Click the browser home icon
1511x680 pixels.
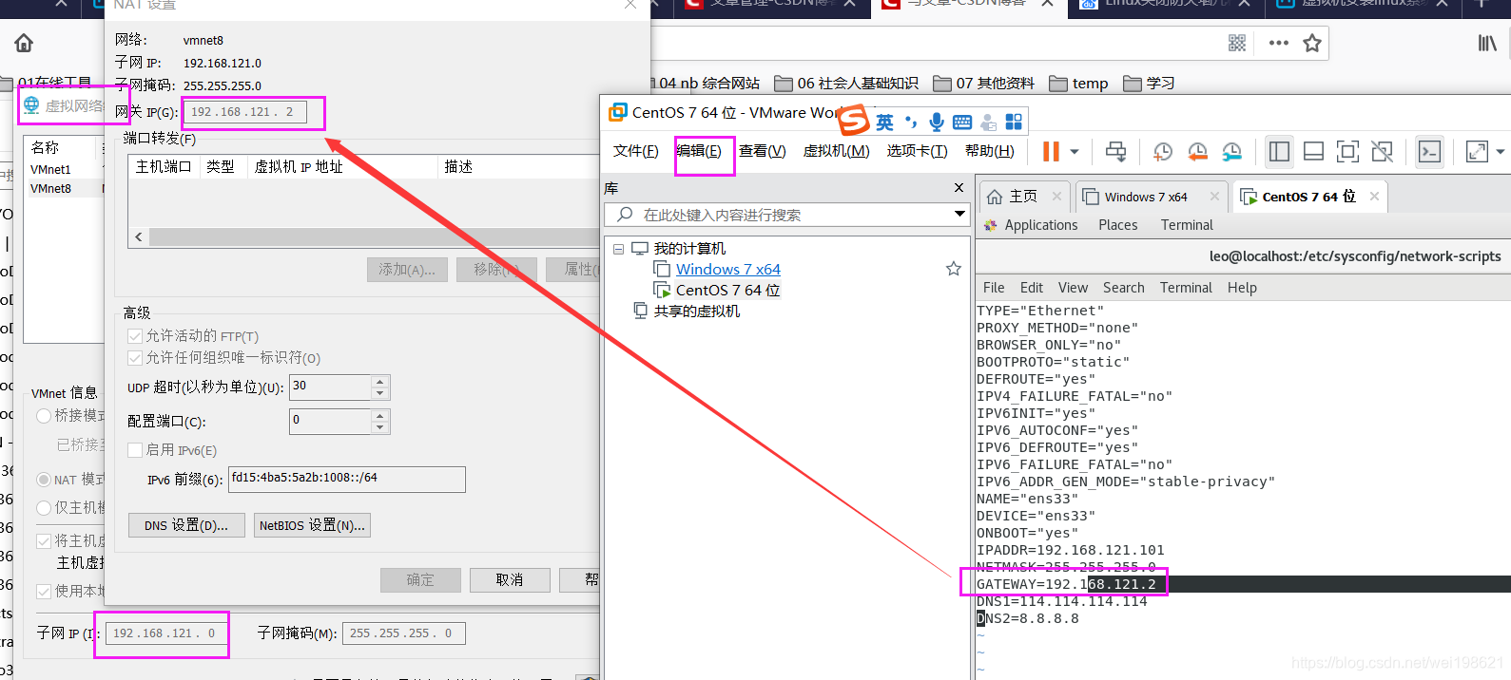(24, 43)
